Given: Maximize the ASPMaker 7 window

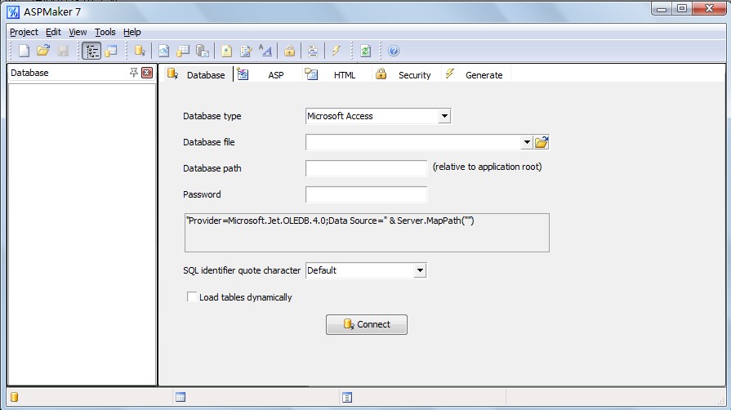Looking at the screenshot, I should click(x=681, y=8).
